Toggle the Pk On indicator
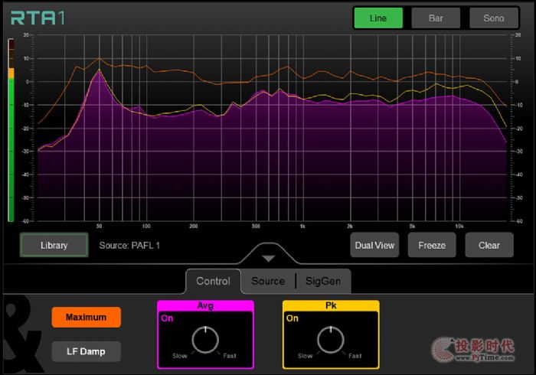Viewport: 536px width, 375px height. pyautogui.click(x=293, y=319)
